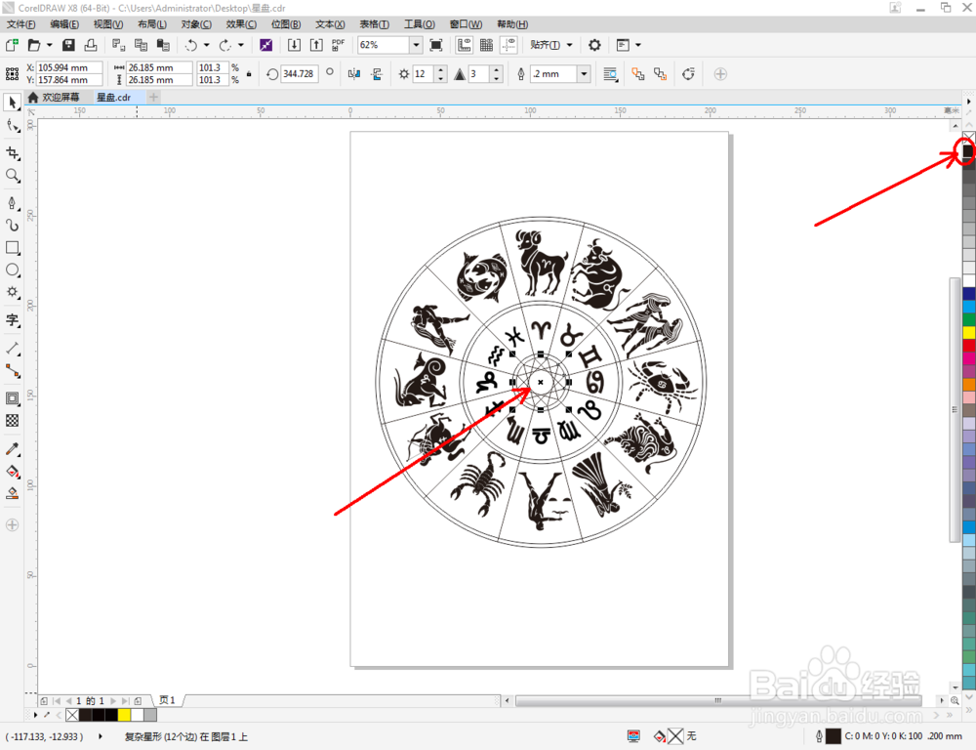Open the outline width .2 mm dropdown
Screen dimensions: 976x750
point(584,74)
